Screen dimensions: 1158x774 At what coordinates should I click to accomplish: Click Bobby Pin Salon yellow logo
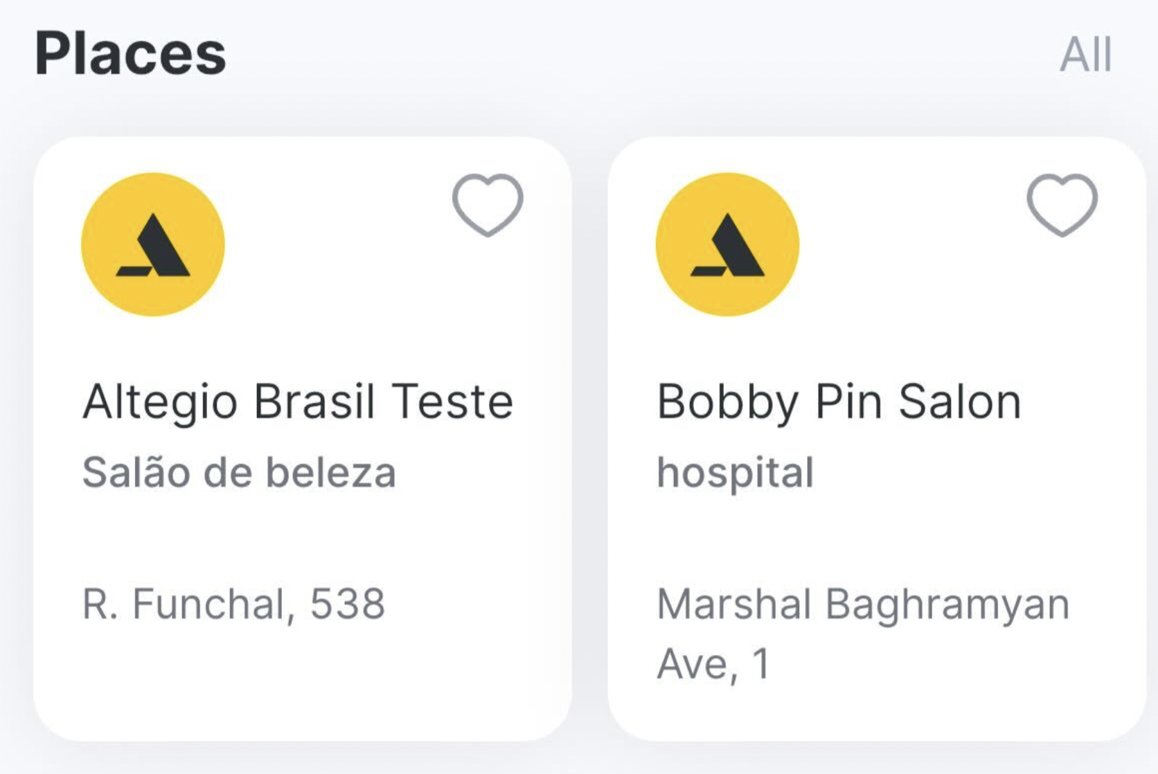[x=727, y=244]
